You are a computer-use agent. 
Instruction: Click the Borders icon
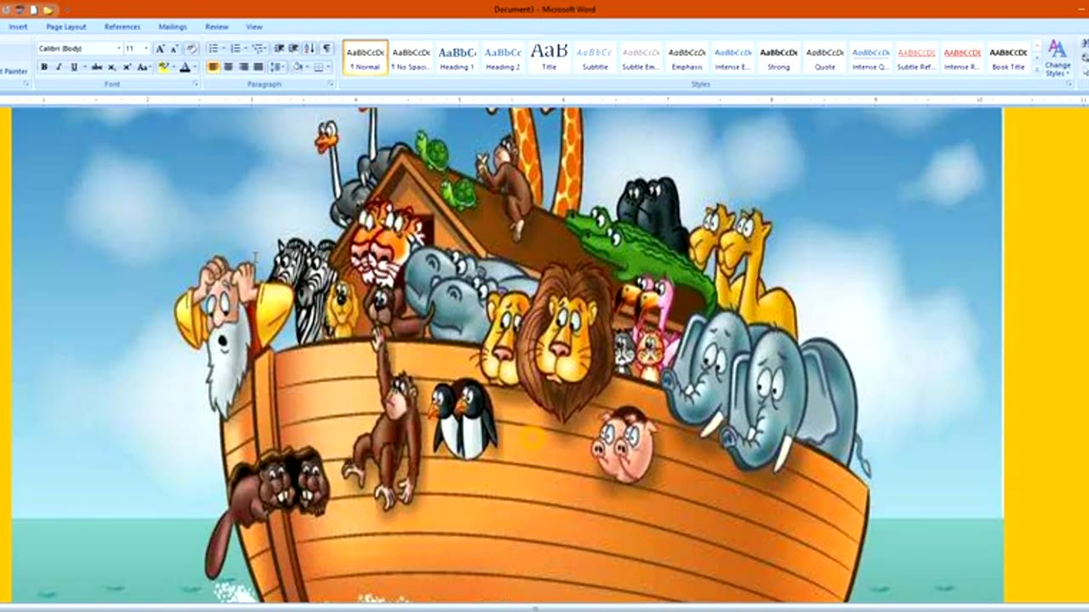pyautogui.click(x=319, y=67)
